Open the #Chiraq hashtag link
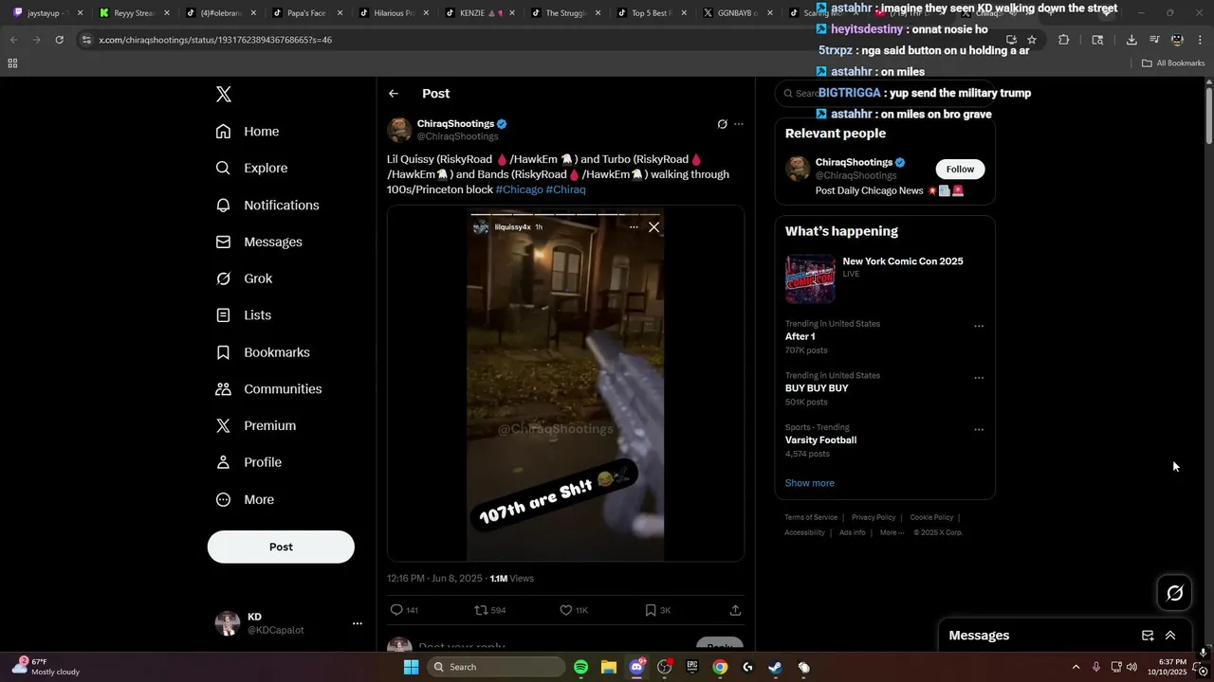The image size is (1214, 682). pos(565,189)
